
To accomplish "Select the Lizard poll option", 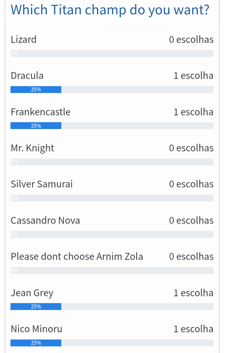I will (x=24, y=40).
